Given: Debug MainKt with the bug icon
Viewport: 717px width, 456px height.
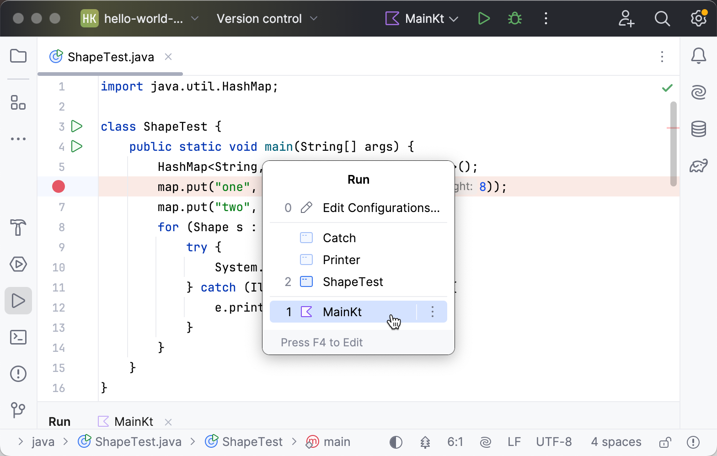Looking at the screenshot, I should coord(515,19).
